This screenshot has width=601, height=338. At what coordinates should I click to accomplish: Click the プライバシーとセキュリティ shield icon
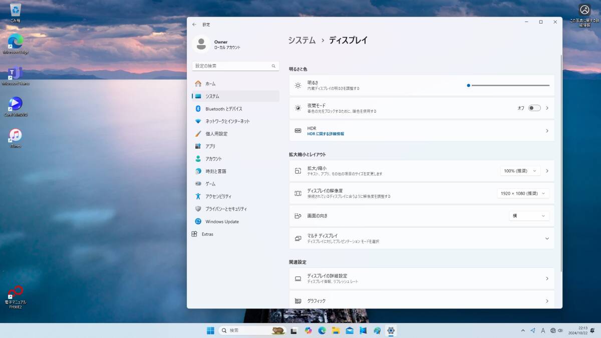click(x=198, y=209)
